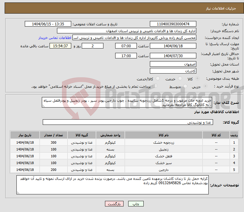This screenshot has width=244, height=212.
Task: Click the price validity date 1404/07/30 field
Action: coord(173,56)
